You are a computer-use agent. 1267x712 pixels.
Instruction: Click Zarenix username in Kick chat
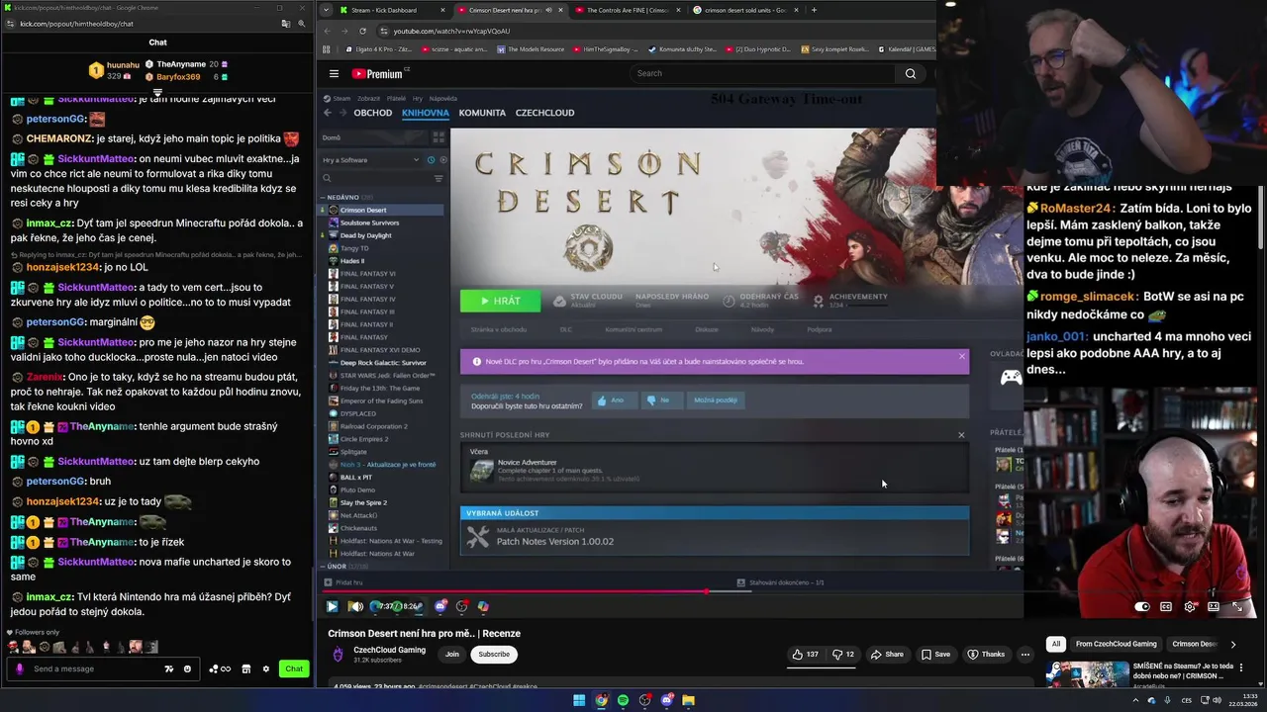45,377
